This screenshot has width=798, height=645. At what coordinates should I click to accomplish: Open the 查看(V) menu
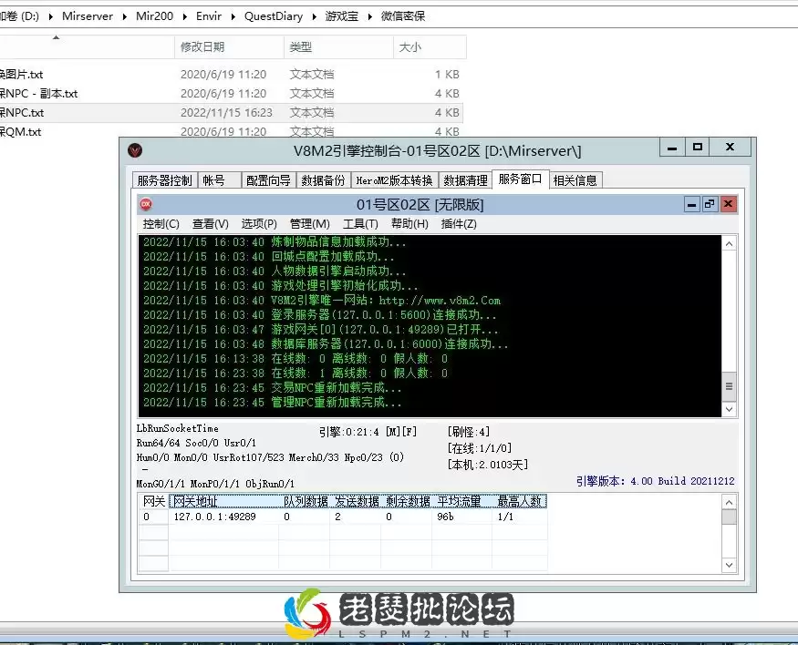210,224
